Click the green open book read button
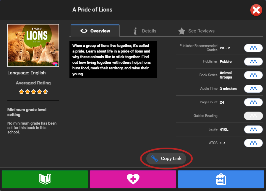The image size is (266, 191). click(45, 179)
